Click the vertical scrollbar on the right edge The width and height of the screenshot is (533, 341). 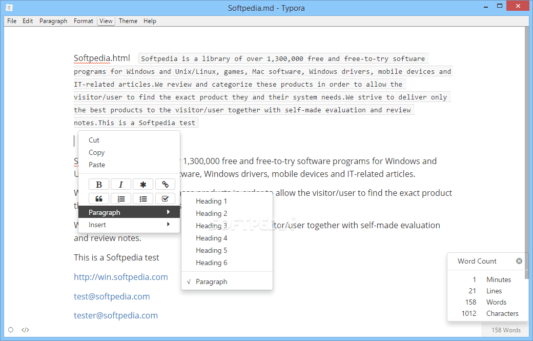tap(527, 153)
